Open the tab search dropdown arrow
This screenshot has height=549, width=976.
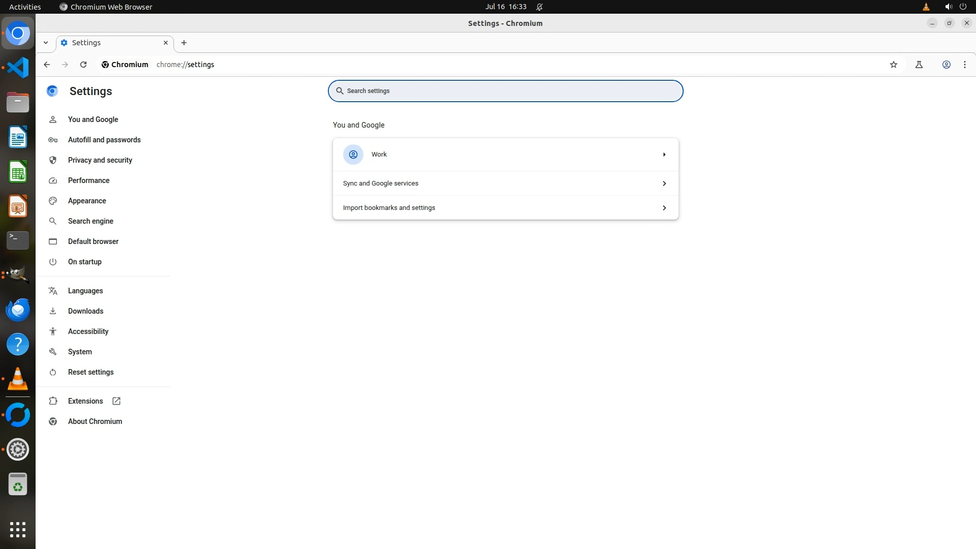point(46,43)
